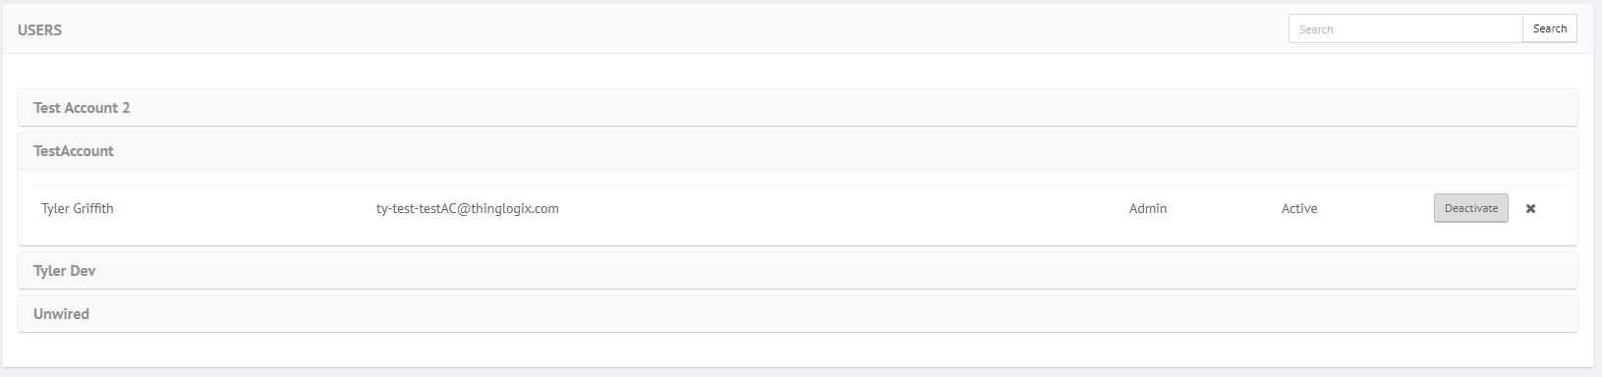Select the Tyler Griffith user row
Screen dimensions: 1602x377
[x=798, y=208]
